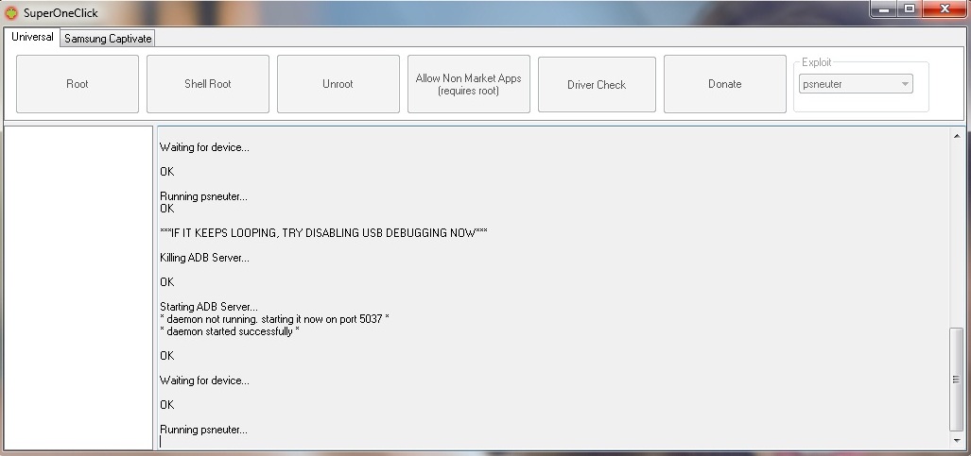Click the USB debugging warning line in log
This screenshot has height=456, width=971.
coord(323,233)
